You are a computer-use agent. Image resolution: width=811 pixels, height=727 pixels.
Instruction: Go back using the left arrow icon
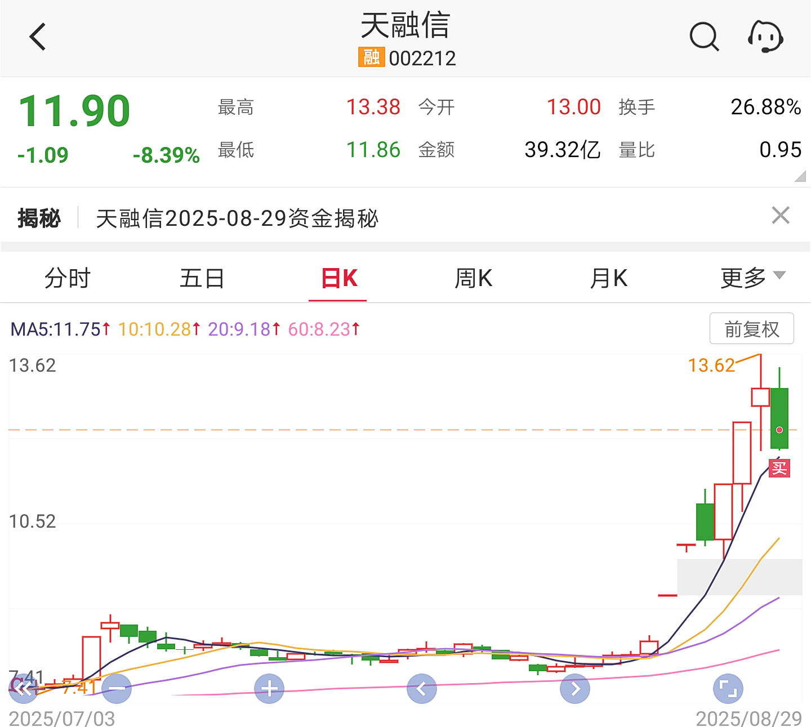37,37
